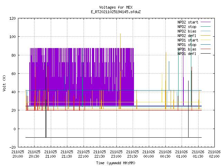
Task: Click the x-axis label 211025 21:30
Action: (x=67, y=154)
